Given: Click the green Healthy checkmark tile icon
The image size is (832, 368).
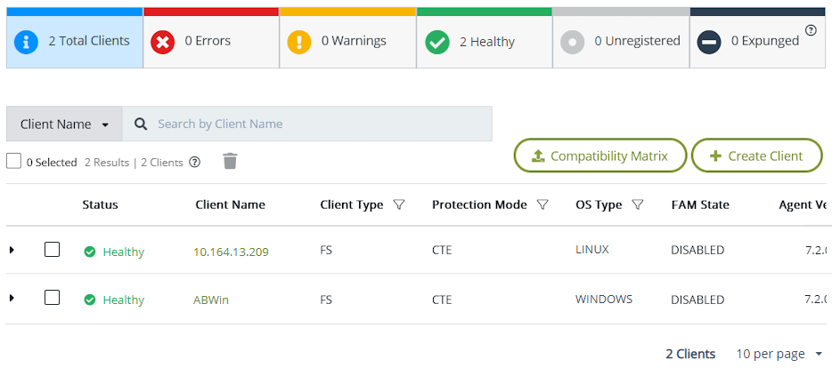Looking at the screenshot, I should coord(436,41).
